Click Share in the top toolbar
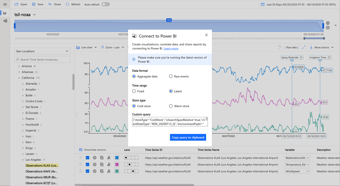Screen dimensions: 340x186 tap(55, 4)
